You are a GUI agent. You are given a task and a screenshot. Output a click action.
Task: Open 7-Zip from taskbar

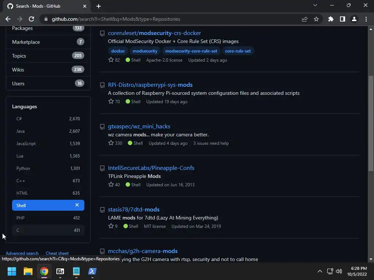[60, 271]
